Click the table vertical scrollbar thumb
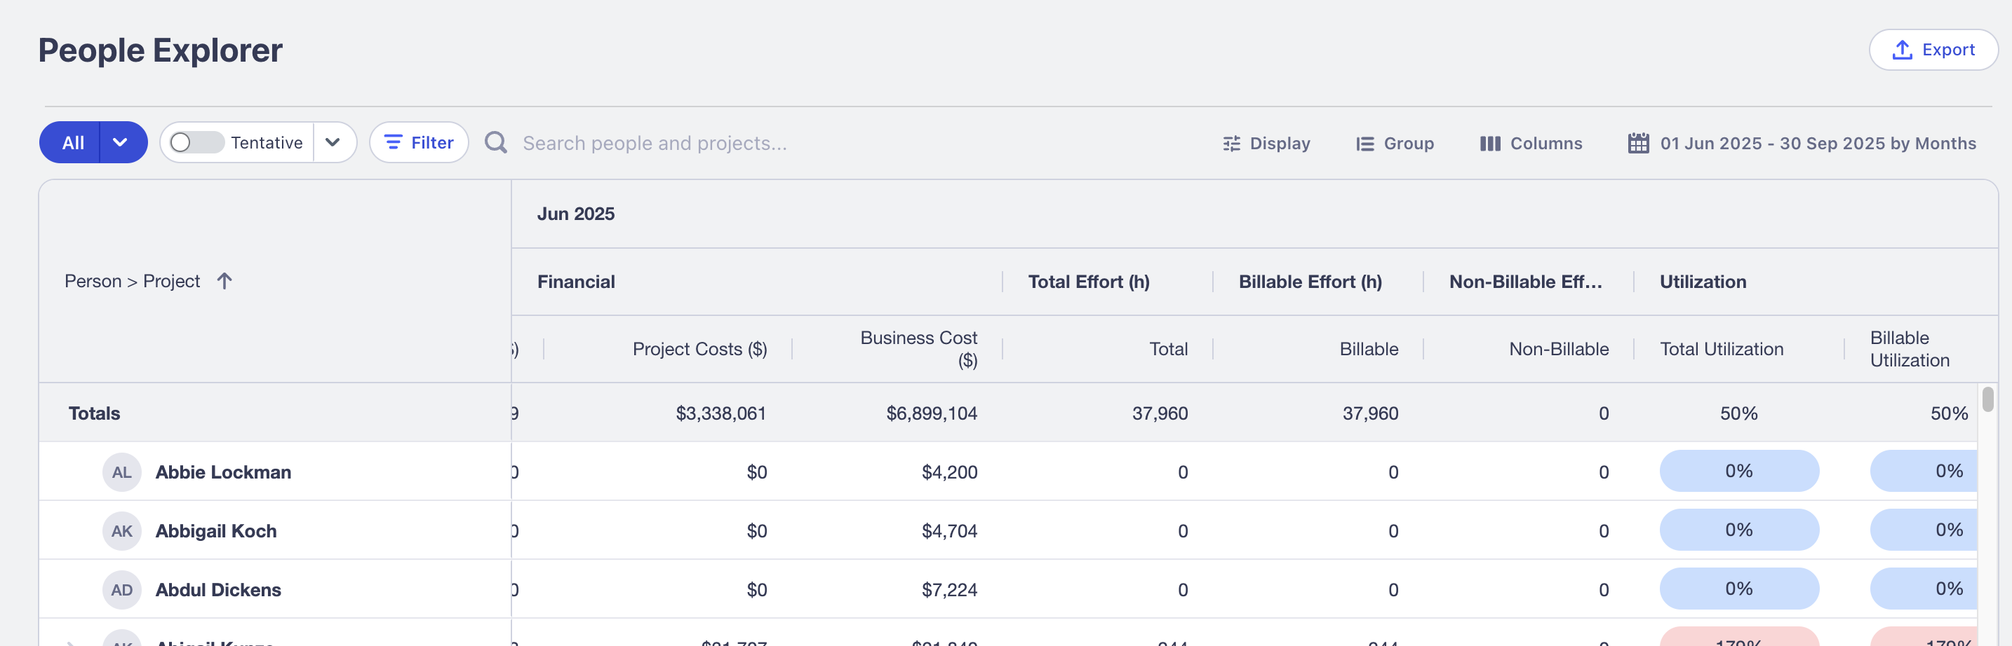This screenshot has width=2012, height=646. point(1987,399)
